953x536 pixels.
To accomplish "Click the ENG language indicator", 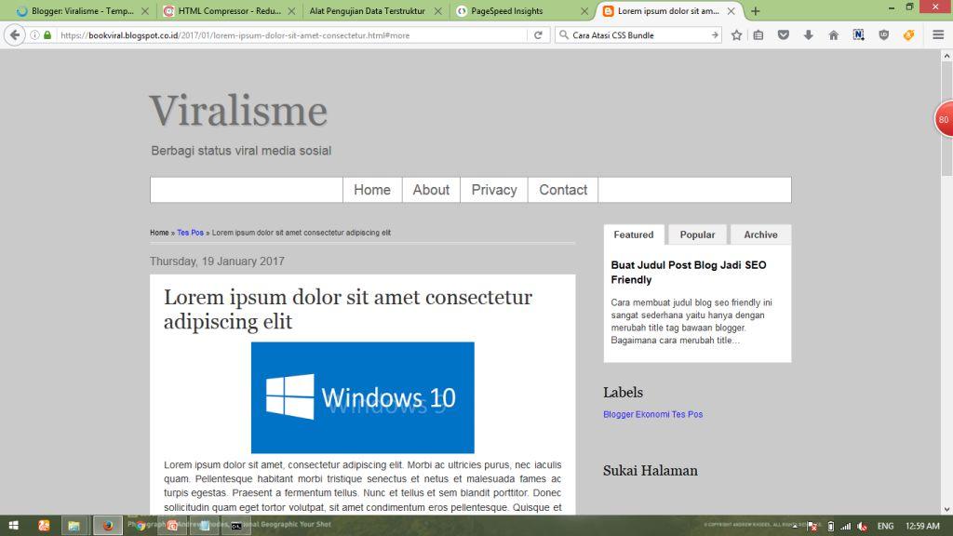I will (x=885, y=527).
